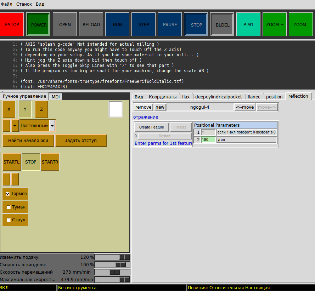This screenshot has width=315, height=291.
Task: Click Найти начало оси button
Action: [x=28, y=141]
